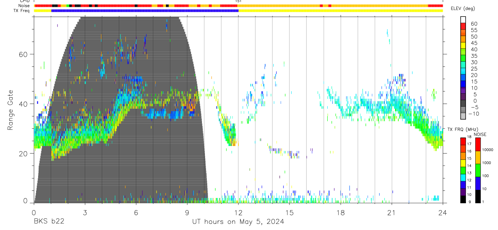Click the 21 UT hour axis label

[391, 212]
